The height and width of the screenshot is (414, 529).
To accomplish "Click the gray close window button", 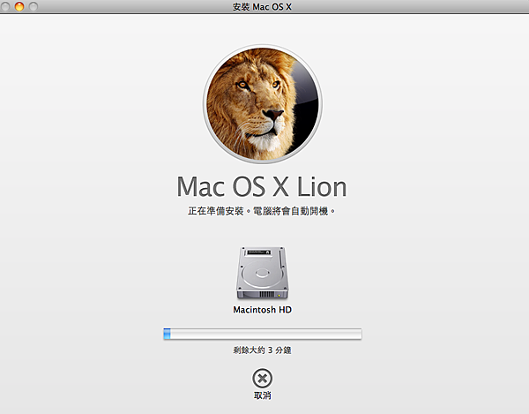I will coord(5,6).
